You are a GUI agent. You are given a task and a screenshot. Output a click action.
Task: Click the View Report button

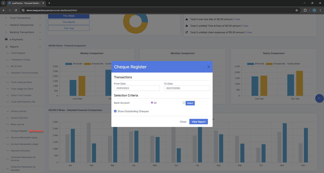point(198,122)
